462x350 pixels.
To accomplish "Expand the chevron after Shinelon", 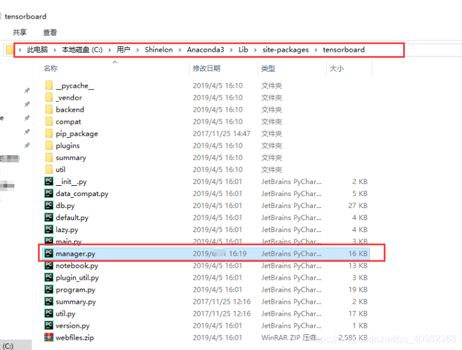I will pyautogui.click(x=180, y=50).
